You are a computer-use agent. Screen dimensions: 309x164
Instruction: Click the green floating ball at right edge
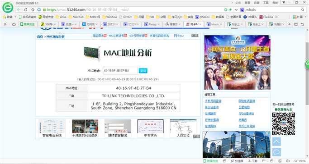(x=307, y=64)
